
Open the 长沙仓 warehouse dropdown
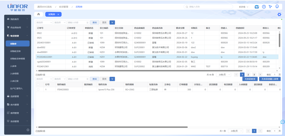[x=243, y=7]
